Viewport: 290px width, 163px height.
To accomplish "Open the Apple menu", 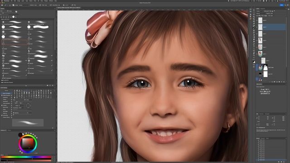I will tap(2, 1).
